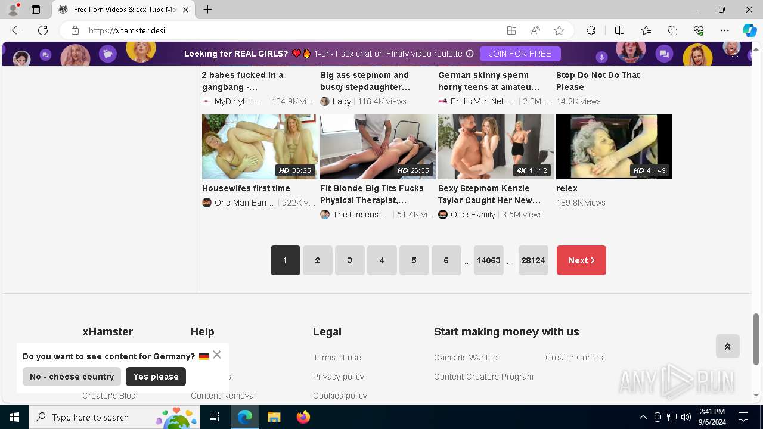Go to pagination page 2
The width and height of the screenshot is (763, 429).
[x=318, y=260]
